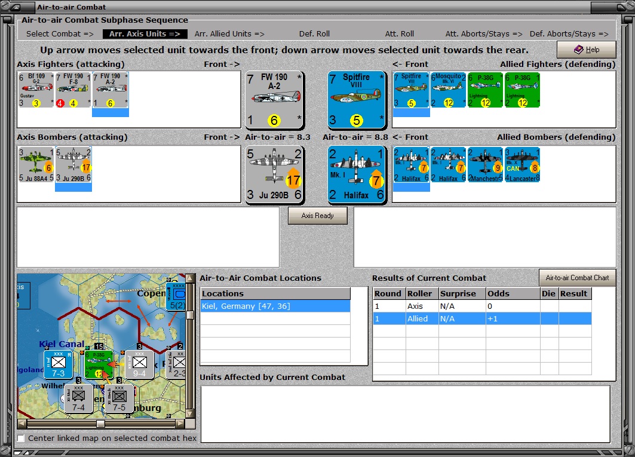The image size is (635, 457).
Task: Select the last P-38G Lightning counter in Allied fighters
Action: tap(523, 90)
